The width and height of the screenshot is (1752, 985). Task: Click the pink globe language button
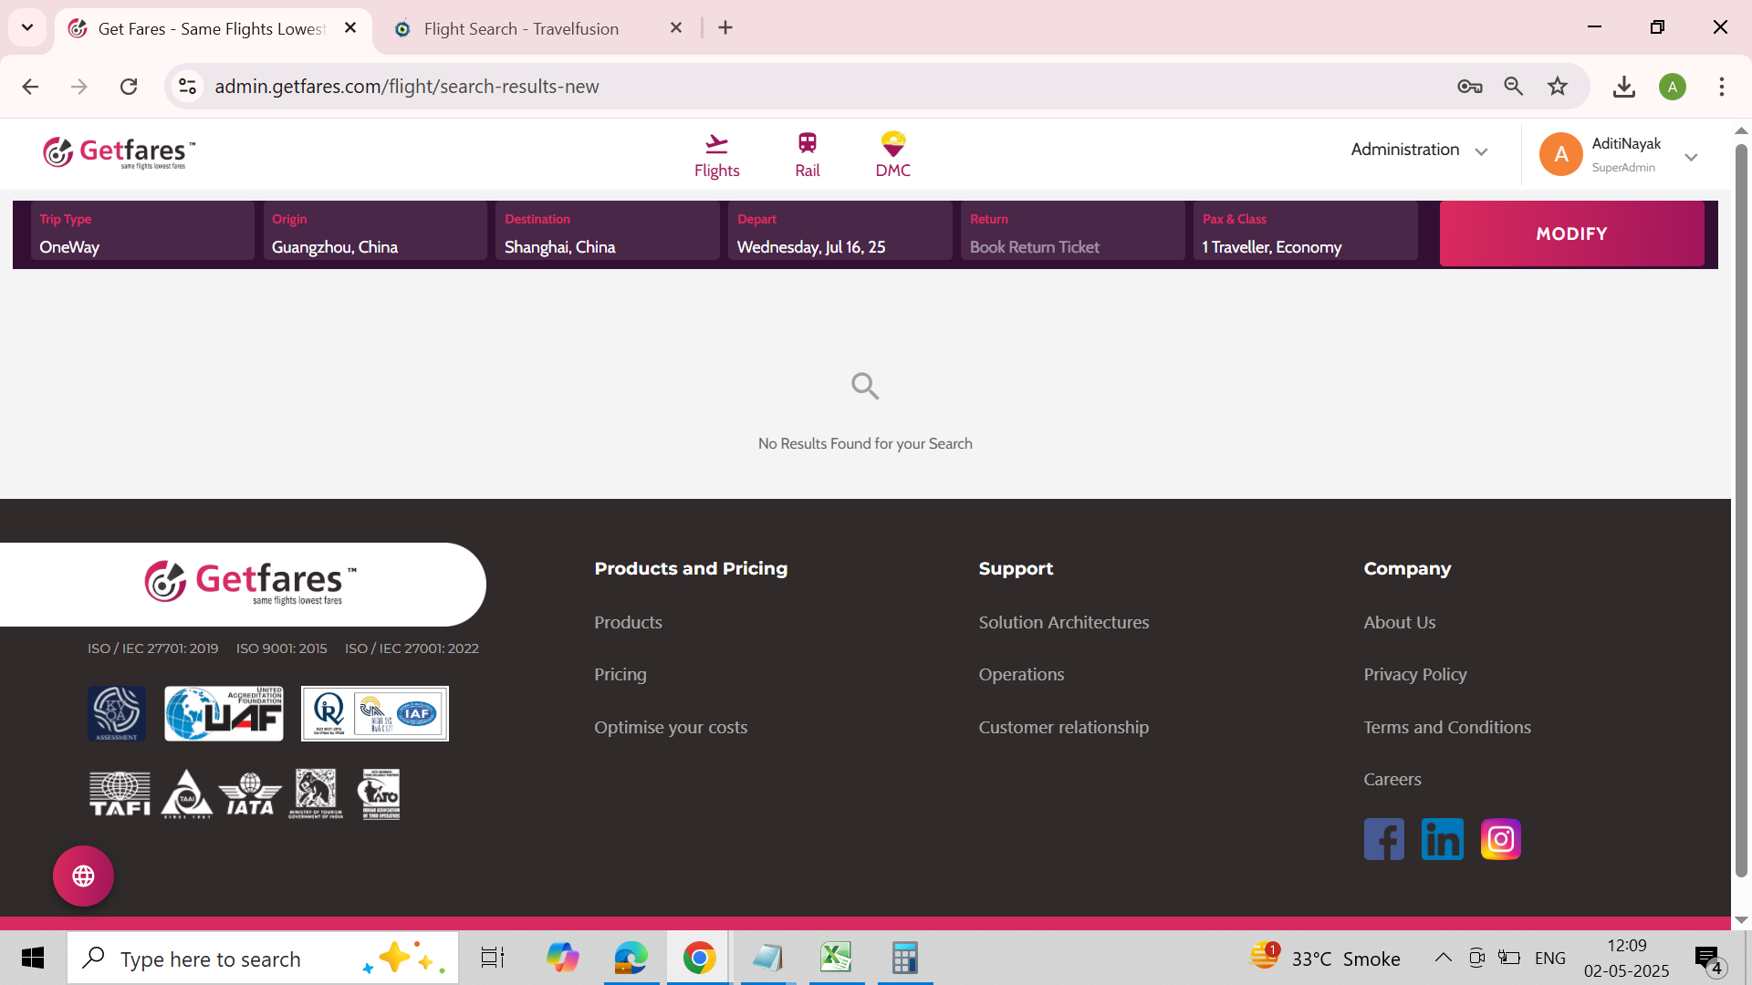[83, 876]
